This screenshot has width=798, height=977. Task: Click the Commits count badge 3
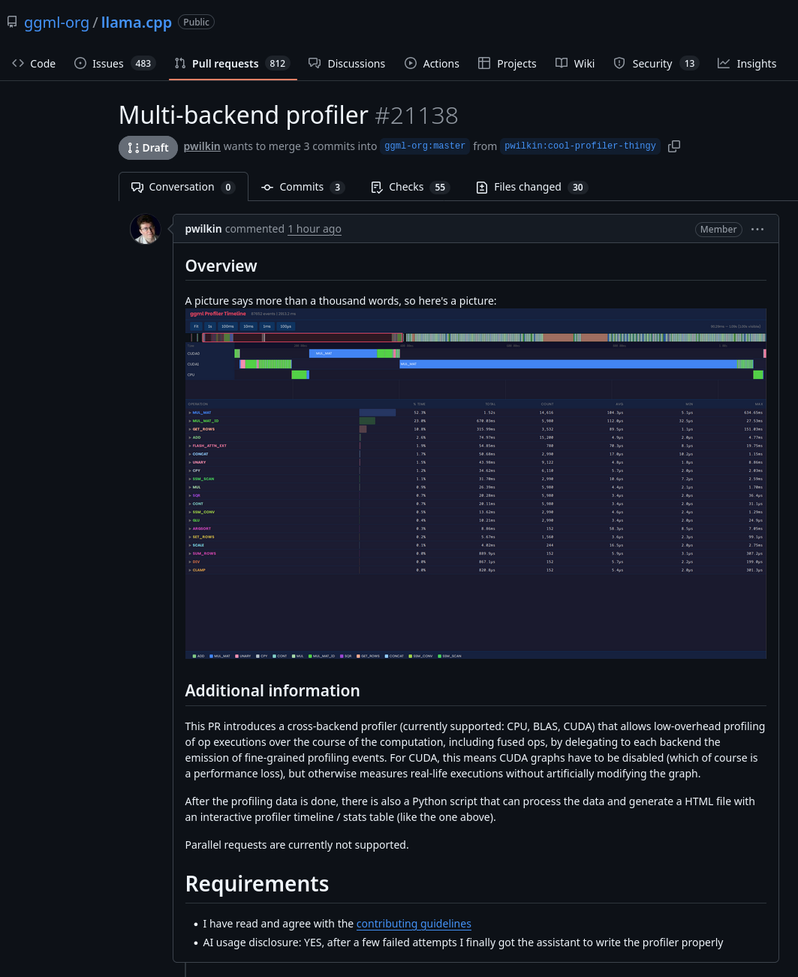pyautogui.click(x=337, y=188)
